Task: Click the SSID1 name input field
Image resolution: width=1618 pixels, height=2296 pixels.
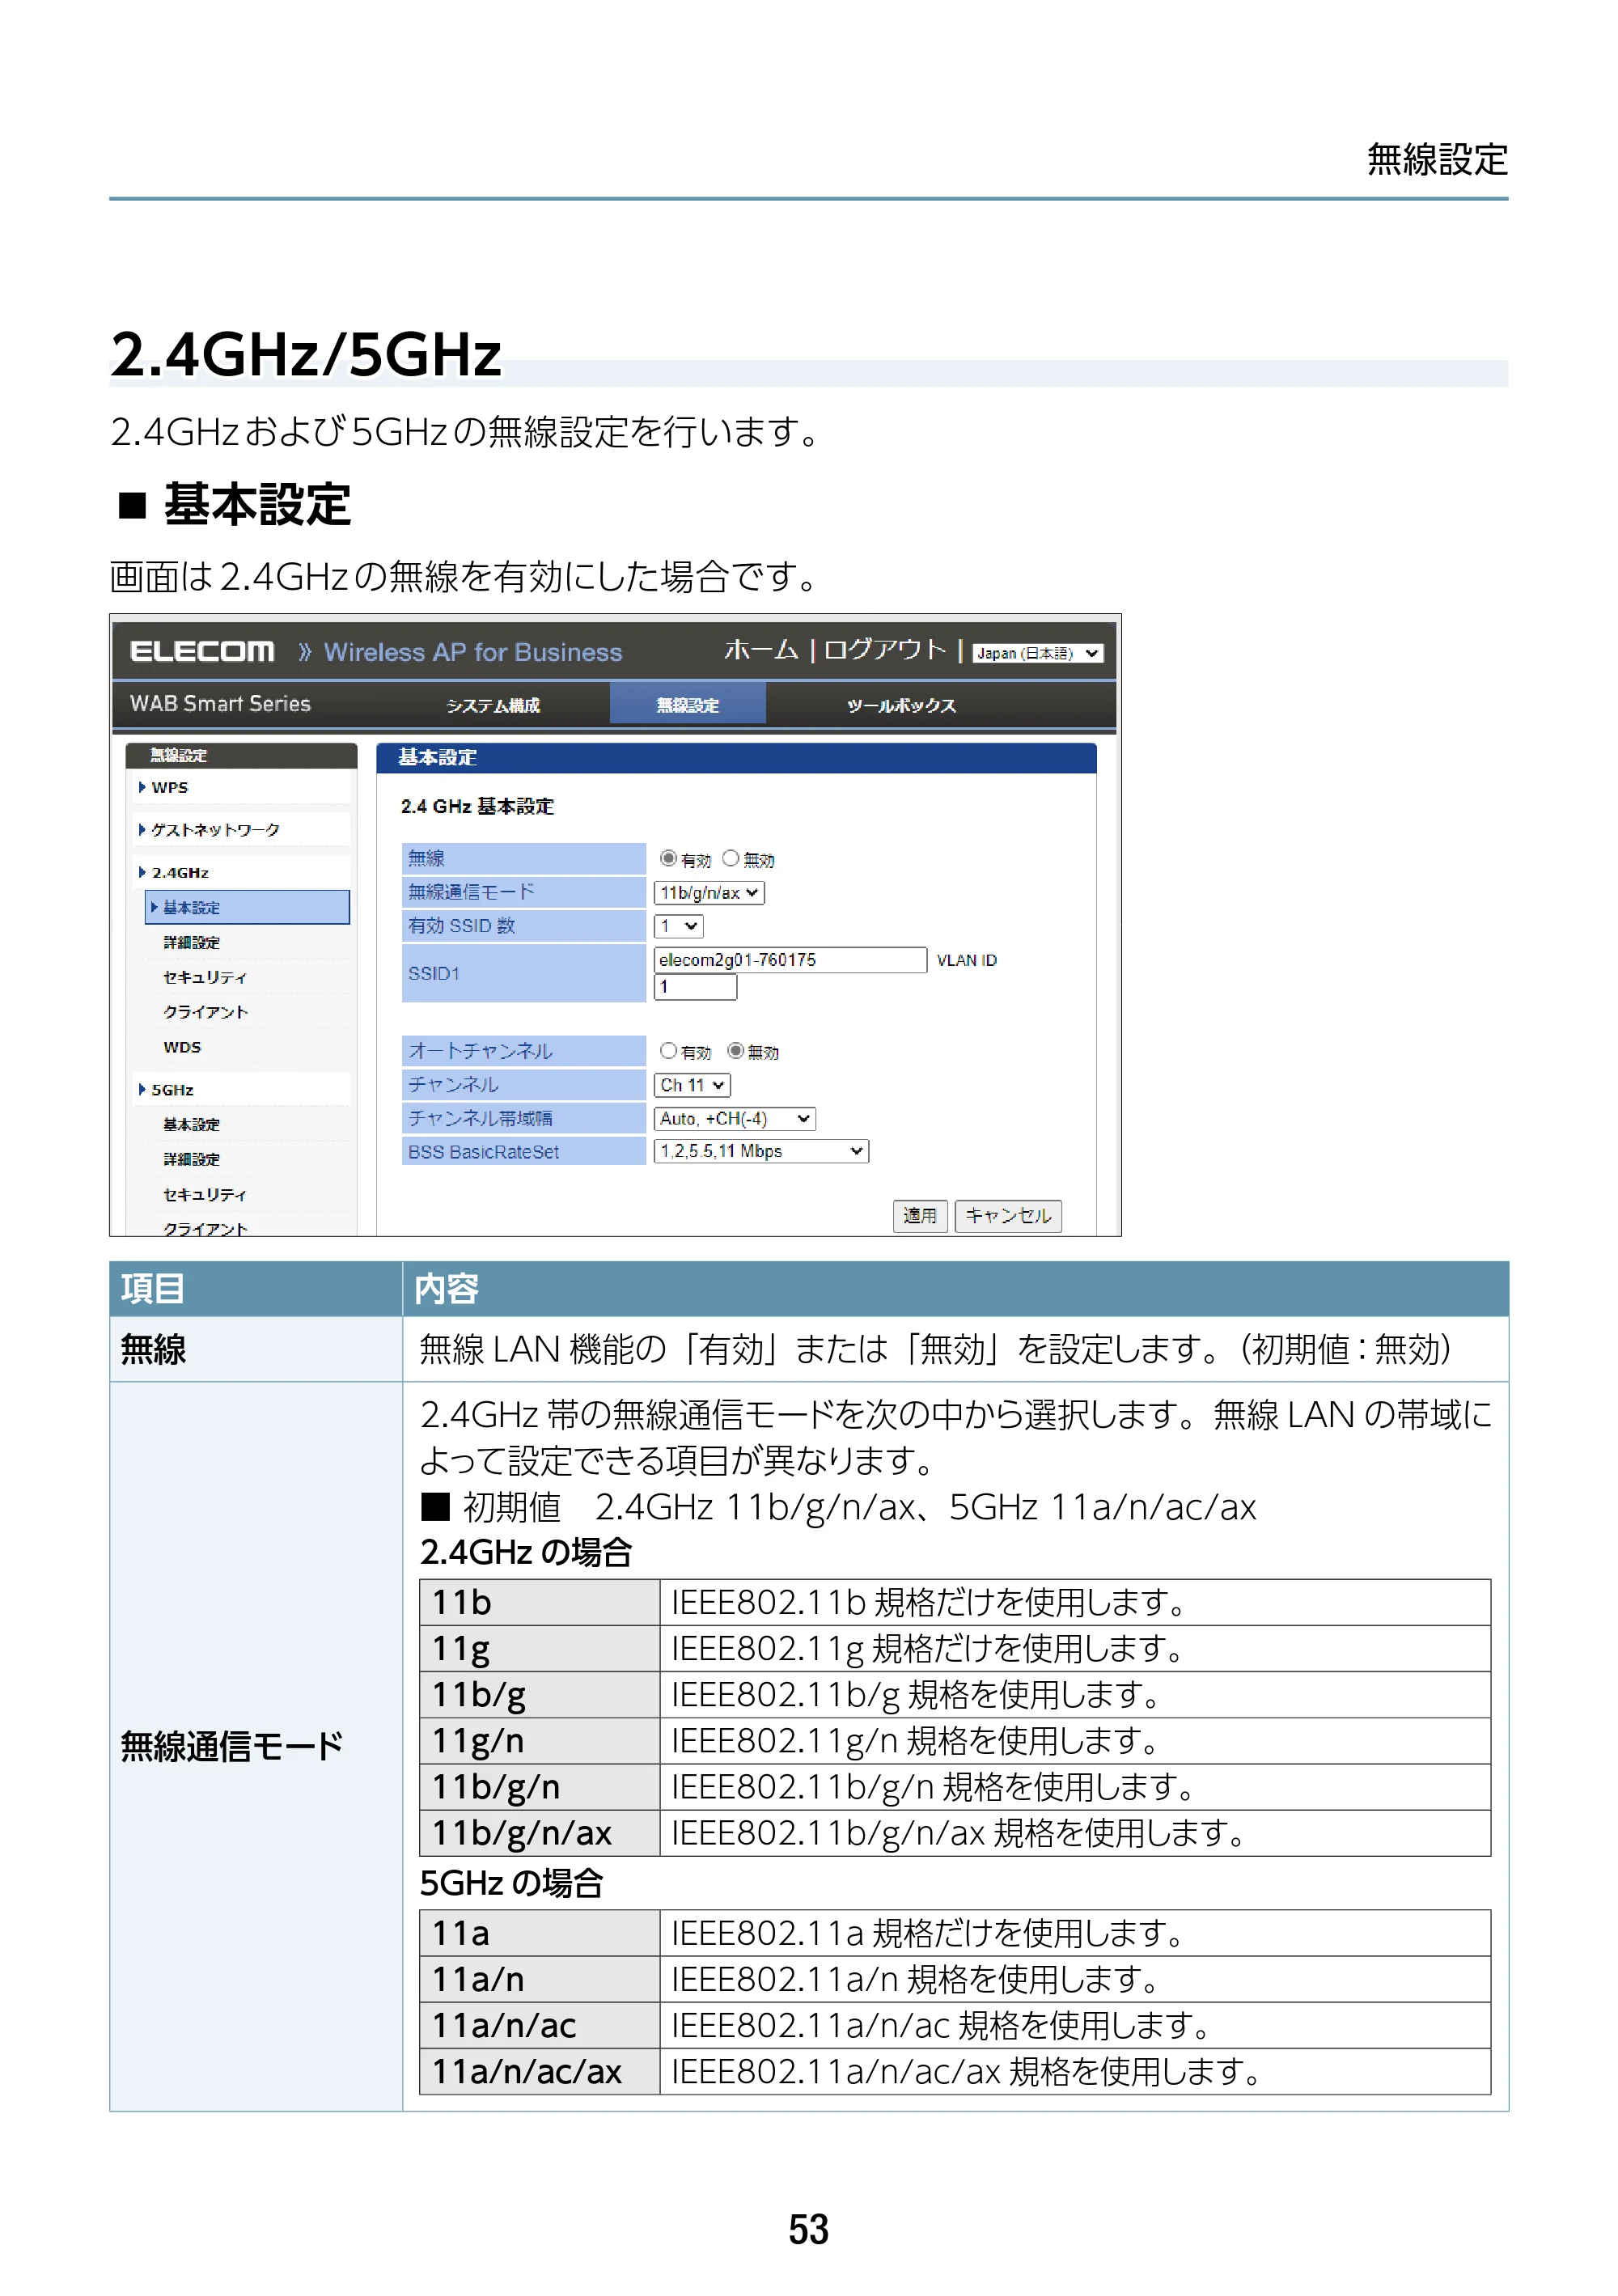Action: (790, 960)
